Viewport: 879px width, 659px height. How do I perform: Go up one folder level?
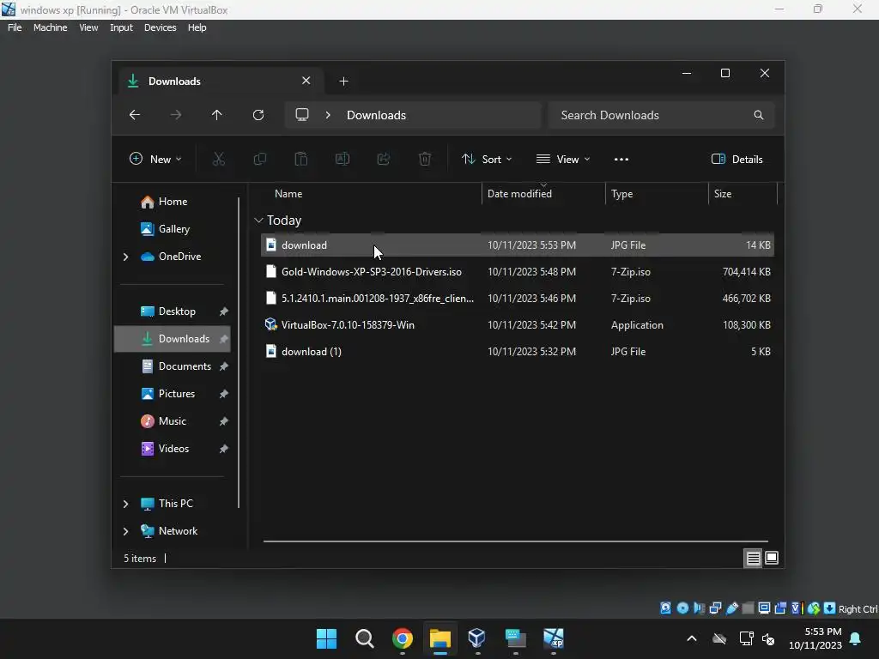217,115
